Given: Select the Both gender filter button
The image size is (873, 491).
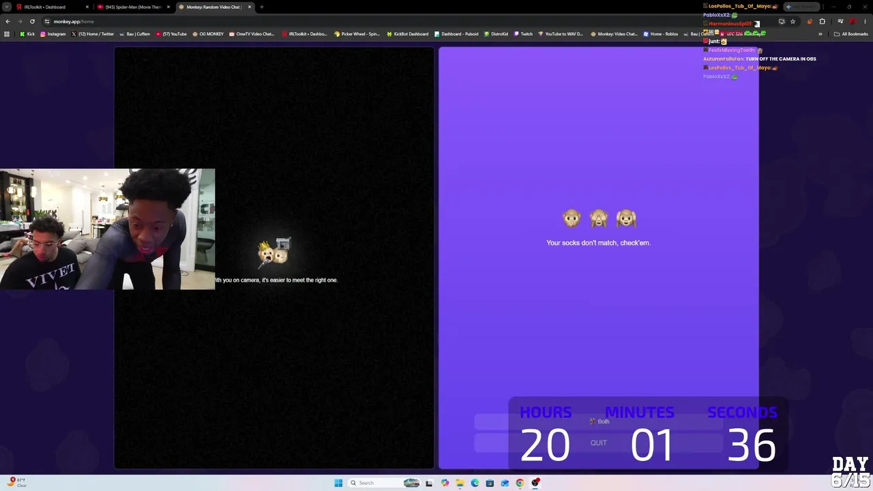Looking at the screenshot, I should pos(599,421).
